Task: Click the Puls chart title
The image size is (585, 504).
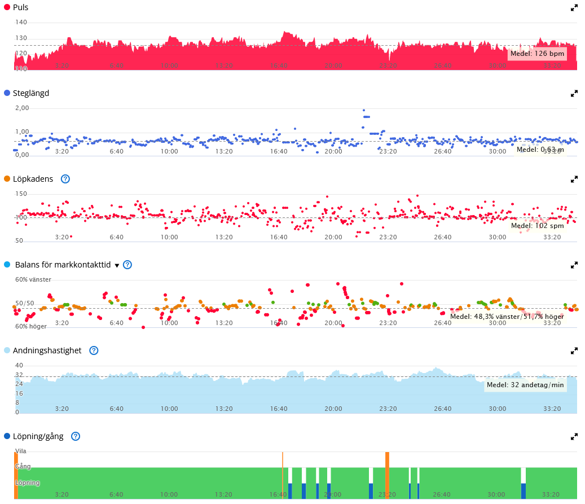Action: 20,7
